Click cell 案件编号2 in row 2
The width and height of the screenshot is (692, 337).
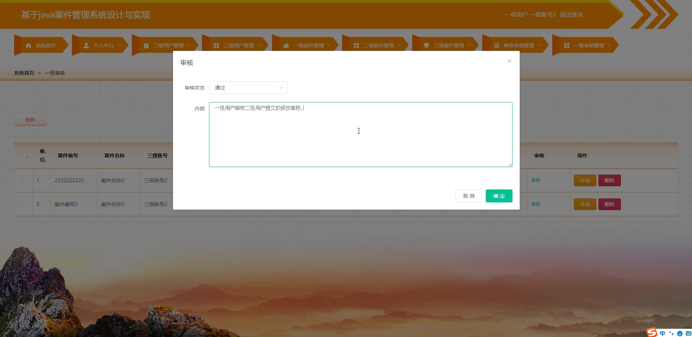click(66, 204)
